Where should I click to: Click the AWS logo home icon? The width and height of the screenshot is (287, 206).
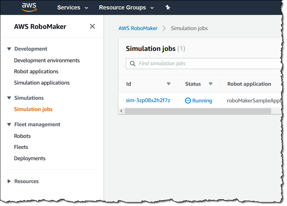coord(29,7)
